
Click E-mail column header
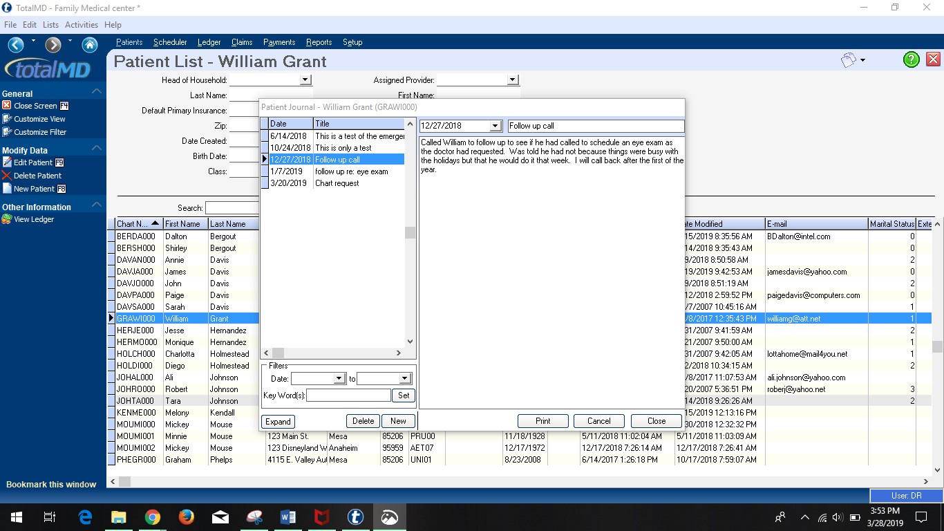coord(816,224)
